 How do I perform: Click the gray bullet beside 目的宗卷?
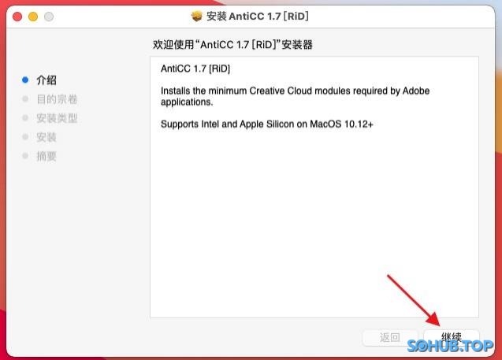point(25,99)
